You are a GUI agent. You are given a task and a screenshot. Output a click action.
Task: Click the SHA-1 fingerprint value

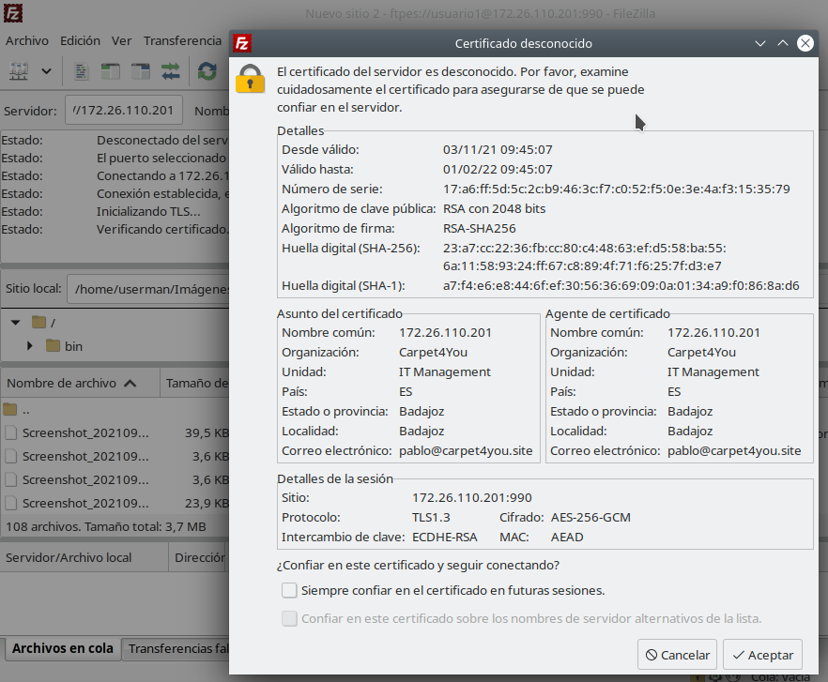point(621,285)
